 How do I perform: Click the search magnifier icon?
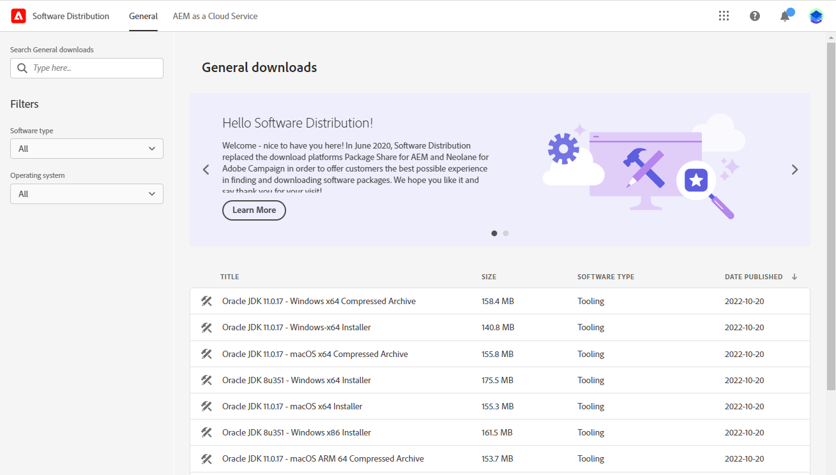coord(22,68)
